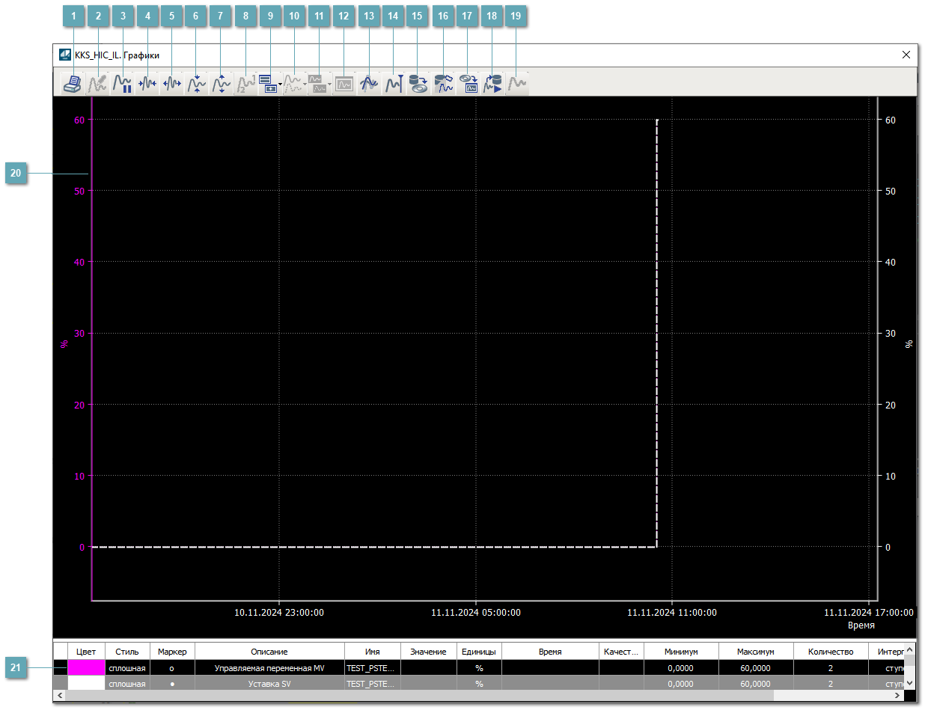
Task: Select the Управляемая переменная MV row
Action: click(x=269, y=667)
